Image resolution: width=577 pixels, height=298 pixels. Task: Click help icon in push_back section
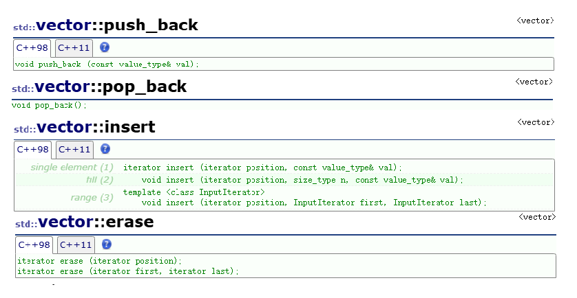105,47
